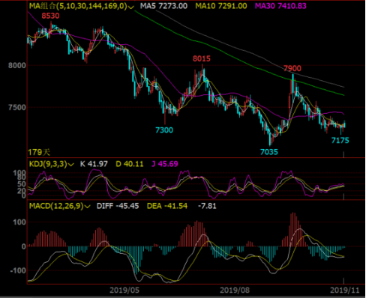Select the MA30 7410.83 value

click(x=280, y=6)
